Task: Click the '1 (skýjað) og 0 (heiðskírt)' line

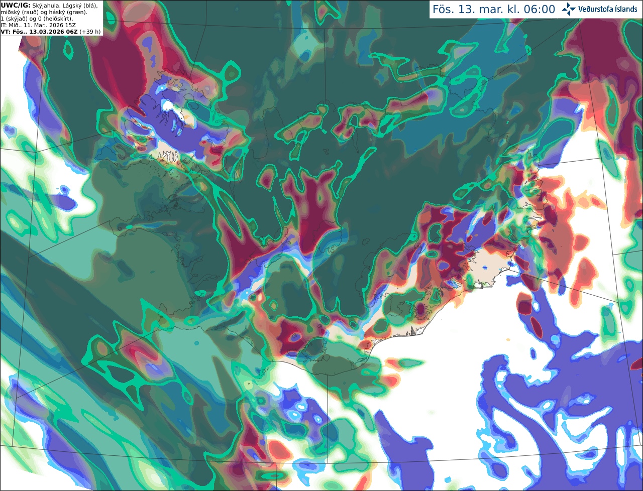Action: click(x=37, y=19)
